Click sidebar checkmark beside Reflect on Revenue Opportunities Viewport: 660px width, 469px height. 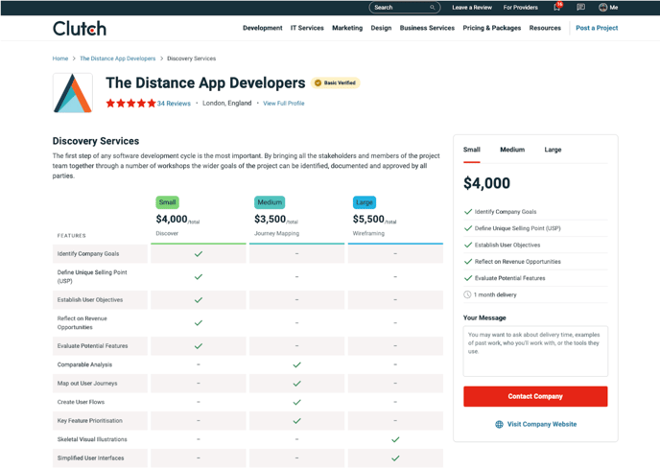467,262
